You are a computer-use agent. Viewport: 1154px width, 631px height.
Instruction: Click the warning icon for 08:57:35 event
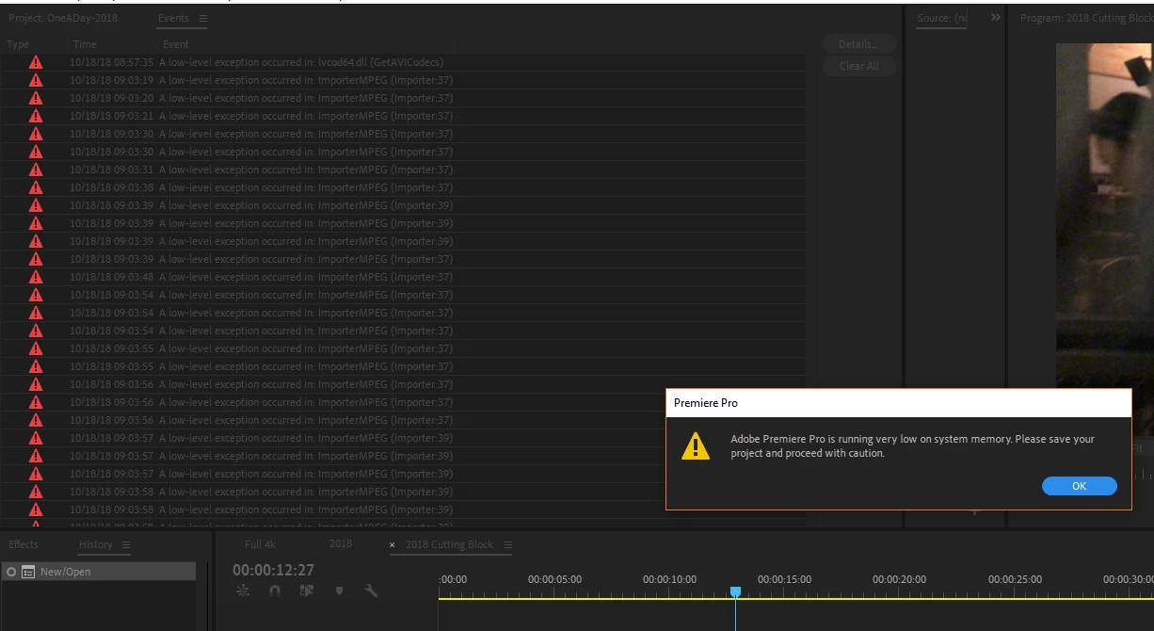pos(36,62)
